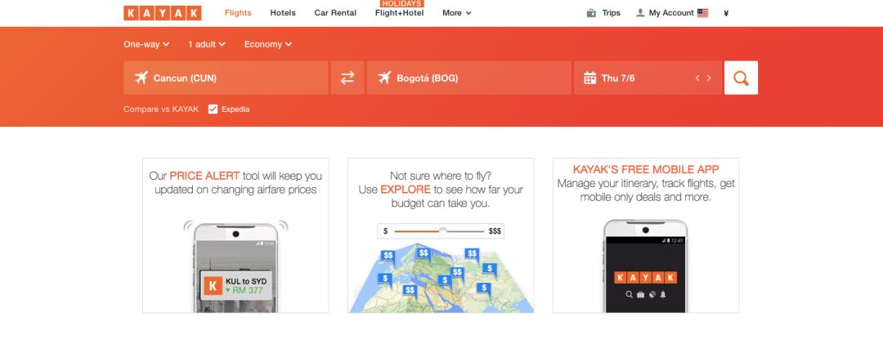883x340 pixels.
Task: Click the yen currency symbol
Action: coord(726,13)
